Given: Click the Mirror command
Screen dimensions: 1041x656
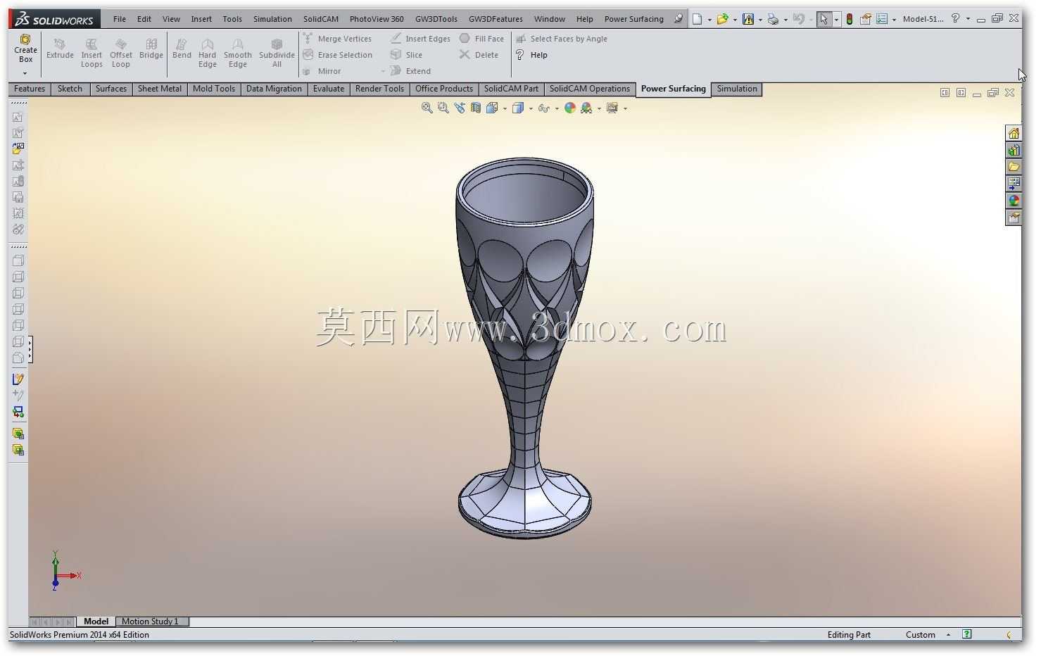Looking at the screenshot, I should point(322,71).
